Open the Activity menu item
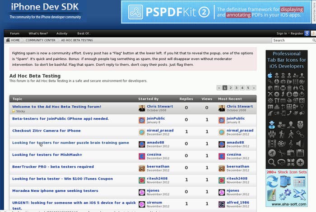The width and height of the screenshot is (316, 212). click(62, 33)
